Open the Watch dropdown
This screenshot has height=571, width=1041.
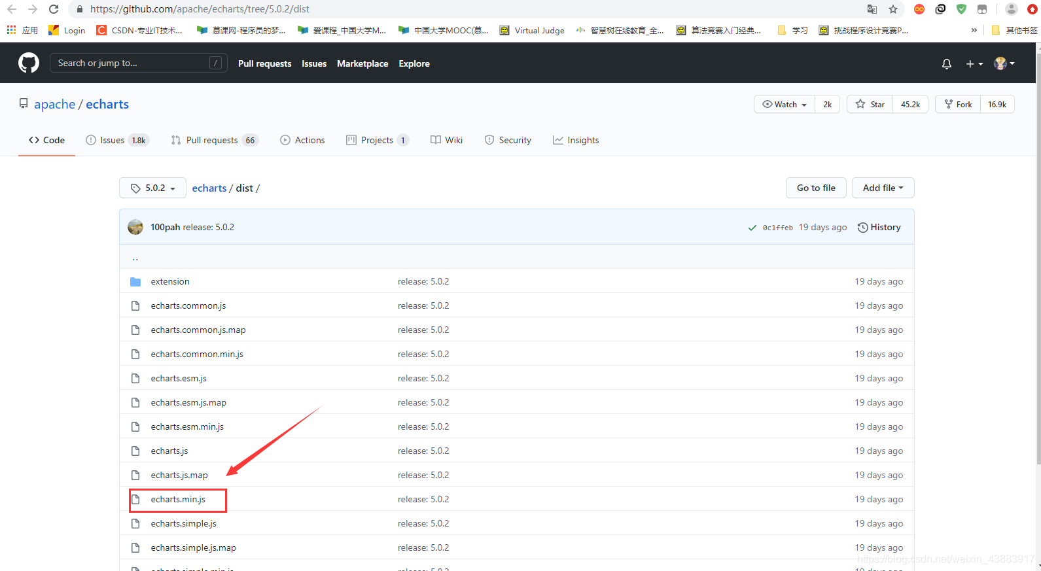point(785,104)
